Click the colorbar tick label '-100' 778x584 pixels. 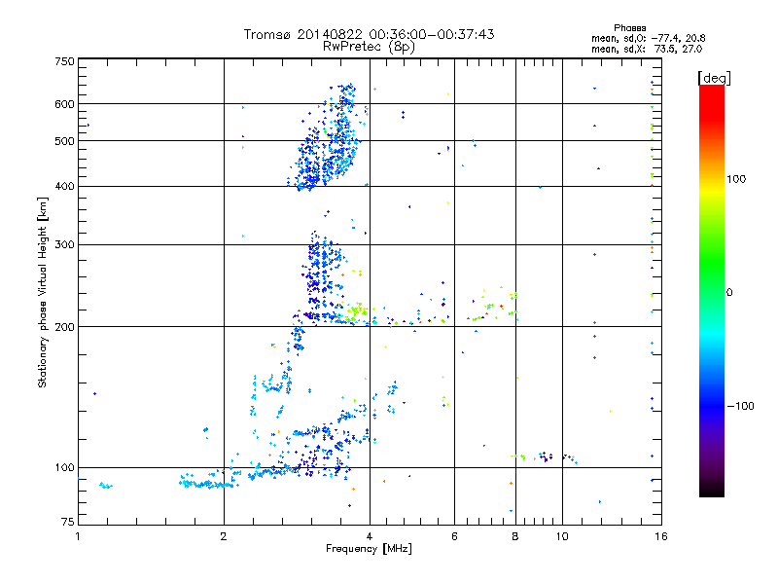coord(741,406)
